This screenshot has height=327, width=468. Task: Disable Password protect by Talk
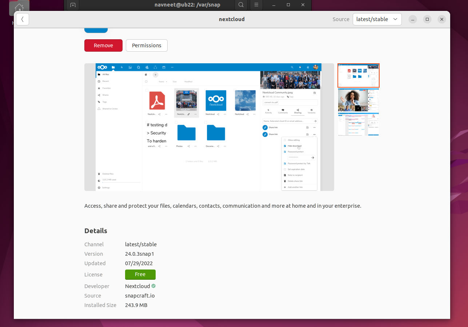pyautogui.click(x=285, y=163)
